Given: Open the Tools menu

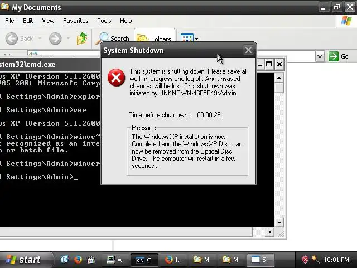Looking at the screenshot, I should pos(104,21).
